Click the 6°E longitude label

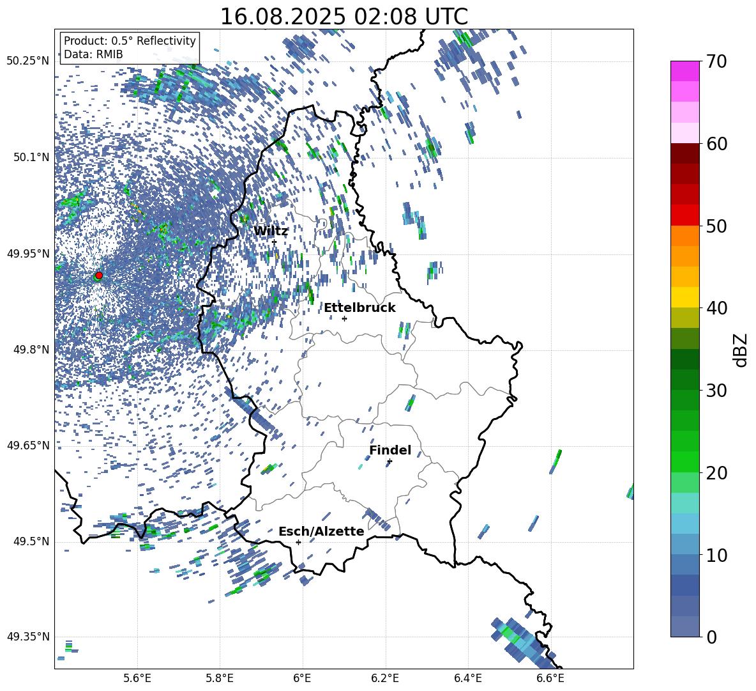pos(302,678)
